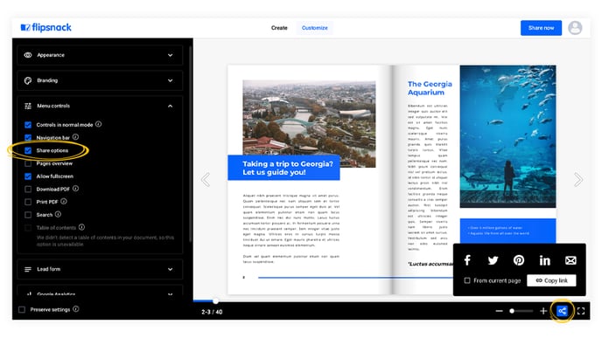Open the user profile avatar
Screen dimensions: 602x338
tap(575, 28)
